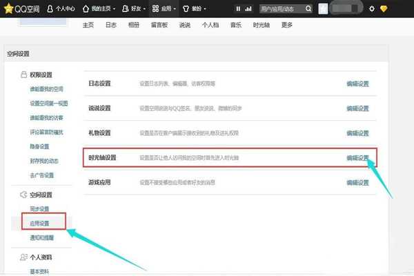Click 编辑设置 for 日志设置 row
Screen dimensions: 414x276
click(x=357, y=83)
